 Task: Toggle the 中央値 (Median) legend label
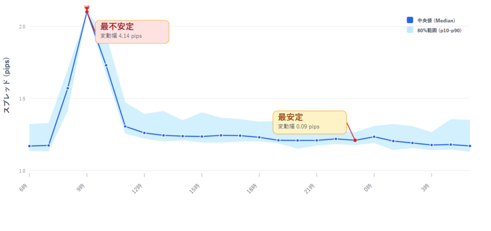pos(436,20)
